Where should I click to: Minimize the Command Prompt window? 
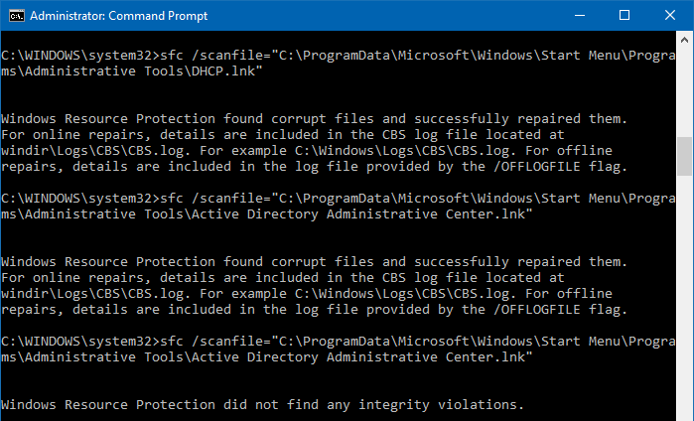(x=580, y=16)
